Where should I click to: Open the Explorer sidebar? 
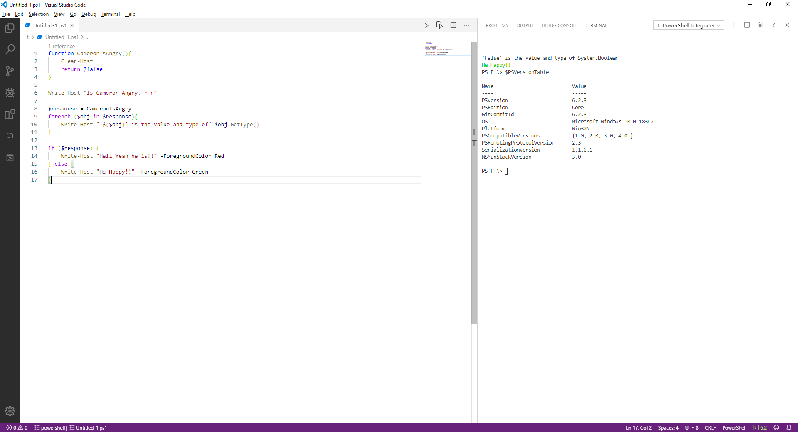(10, 27)
